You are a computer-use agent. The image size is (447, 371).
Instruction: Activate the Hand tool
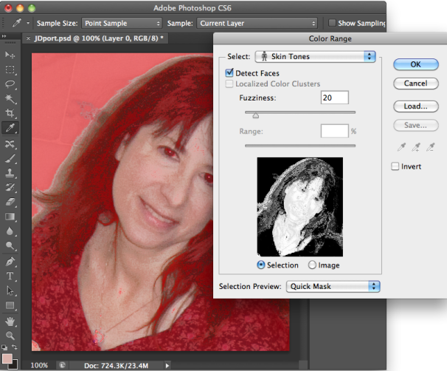(x=10, y=321)
